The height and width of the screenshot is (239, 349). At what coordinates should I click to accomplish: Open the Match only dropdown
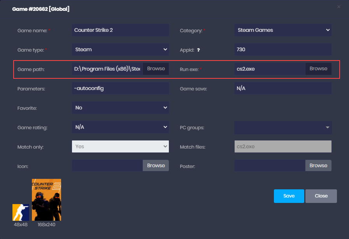120,146
